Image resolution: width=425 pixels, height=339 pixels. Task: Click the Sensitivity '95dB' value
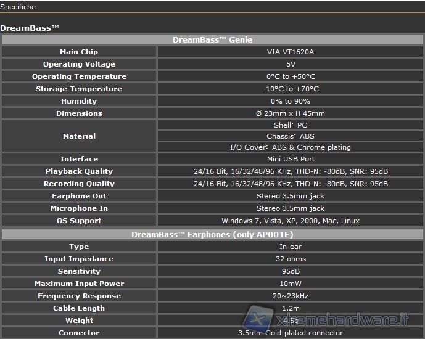[291, 271]
